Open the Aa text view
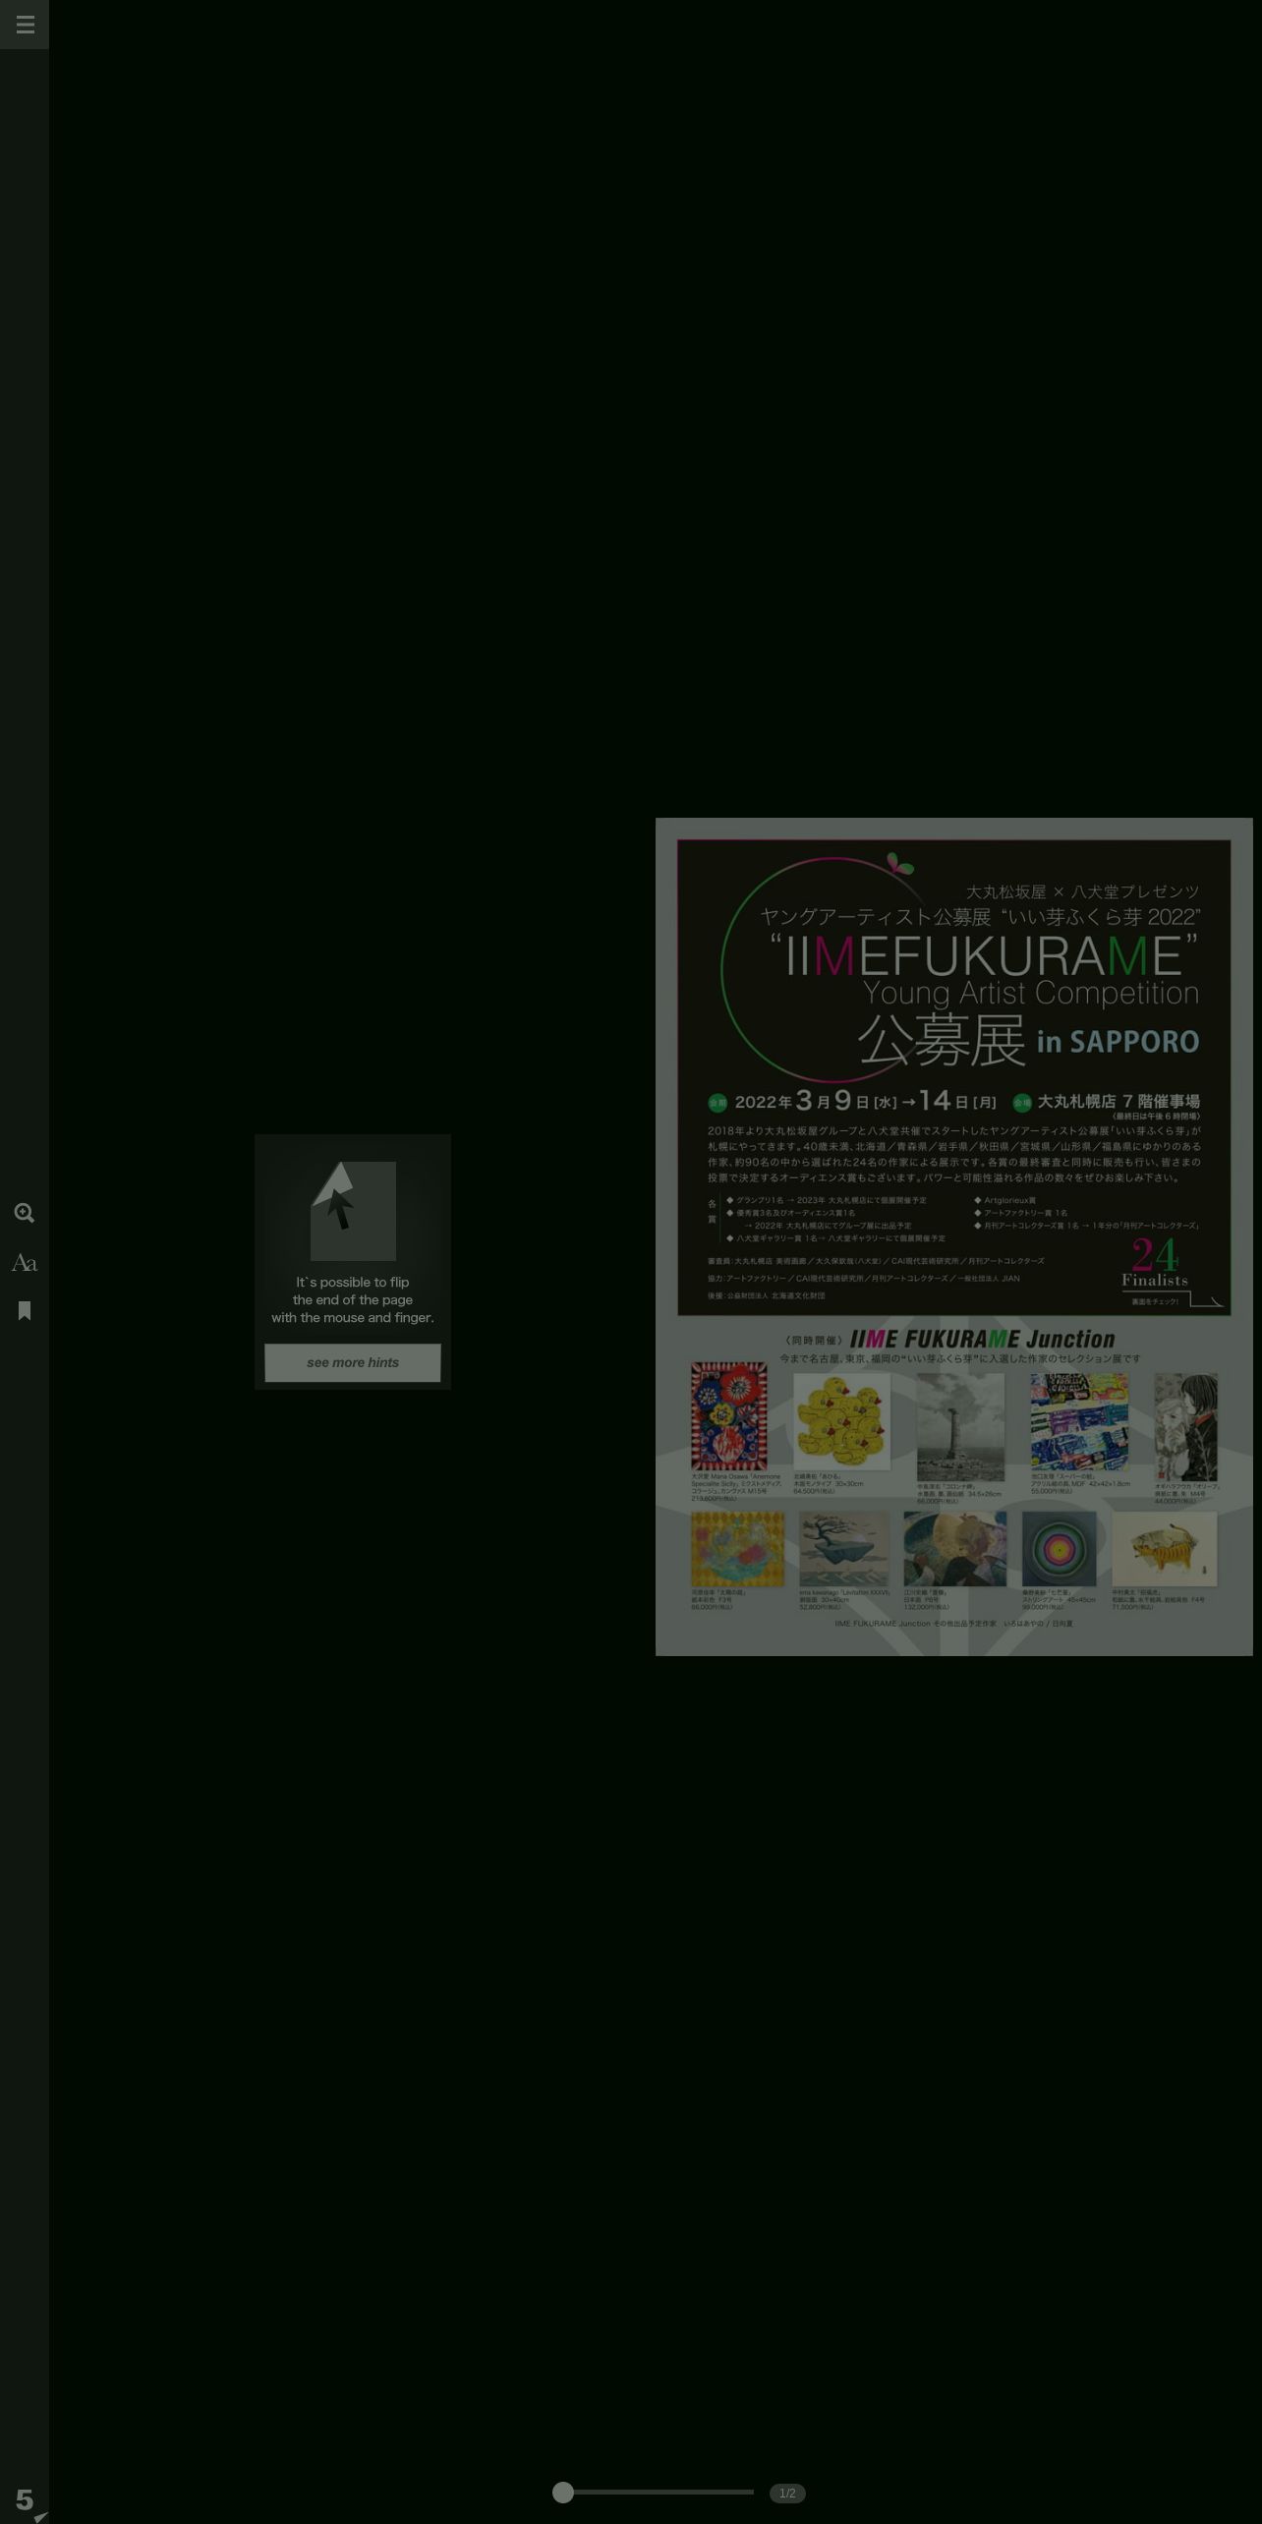 25,1263
